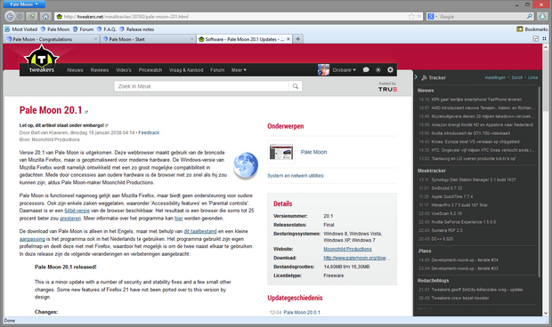Image resolution: width=552 pixels, height=327 pixels.
Task: Open Pricewatch in the navigation bar
Action: (150, 70)
